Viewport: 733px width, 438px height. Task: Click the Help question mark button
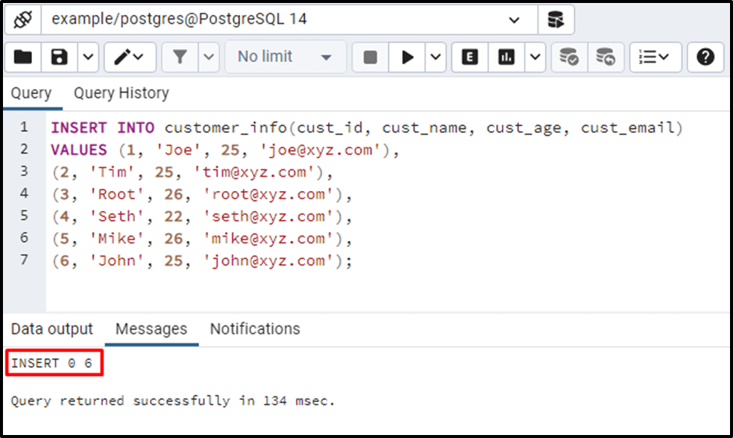click(705, 57)
